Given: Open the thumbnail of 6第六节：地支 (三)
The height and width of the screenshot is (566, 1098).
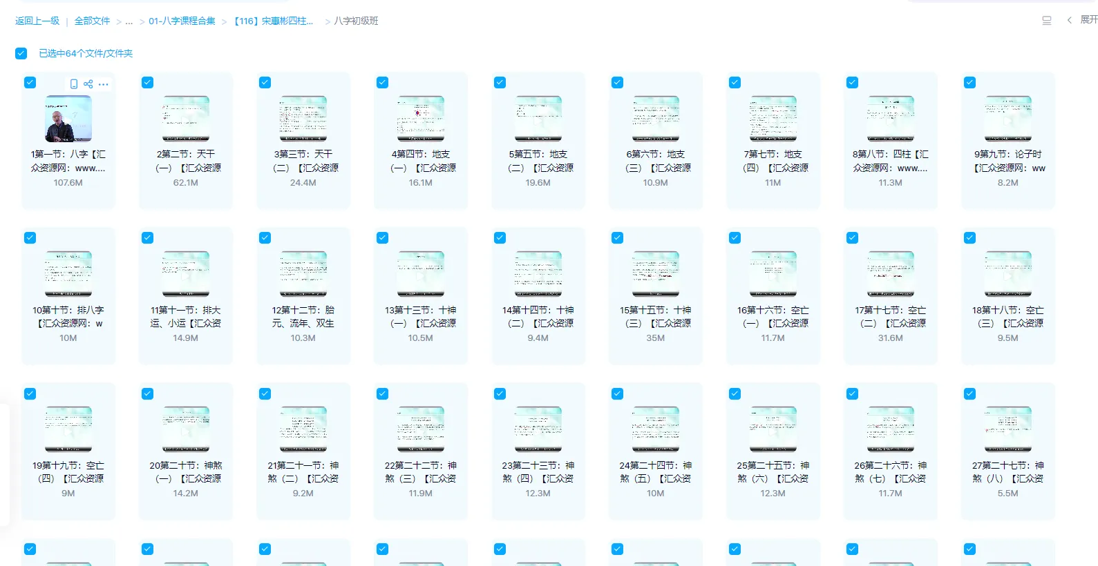Looking at the screenshot, I should tap(656, 119).
